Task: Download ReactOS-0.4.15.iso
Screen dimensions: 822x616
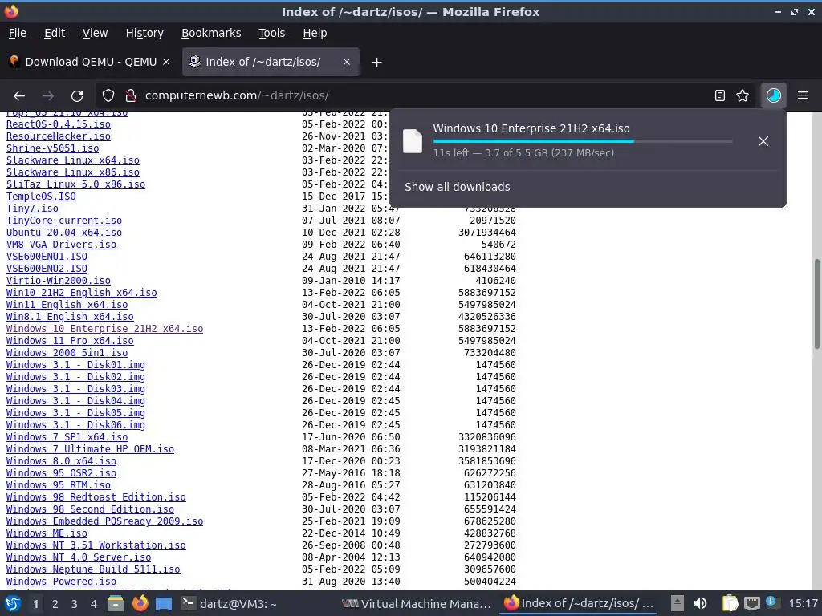Action: pos(58,124)
